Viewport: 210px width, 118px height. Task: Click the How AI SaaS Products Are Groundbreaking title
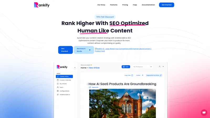[122, 84]
